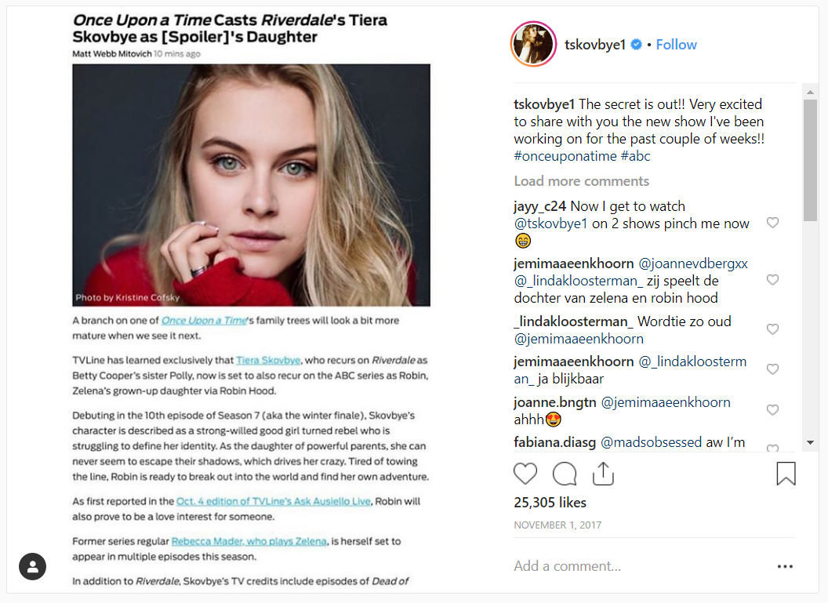Screen dimensions: 828x603
Task: Like the post with heart icon
Action: (525, 473)
